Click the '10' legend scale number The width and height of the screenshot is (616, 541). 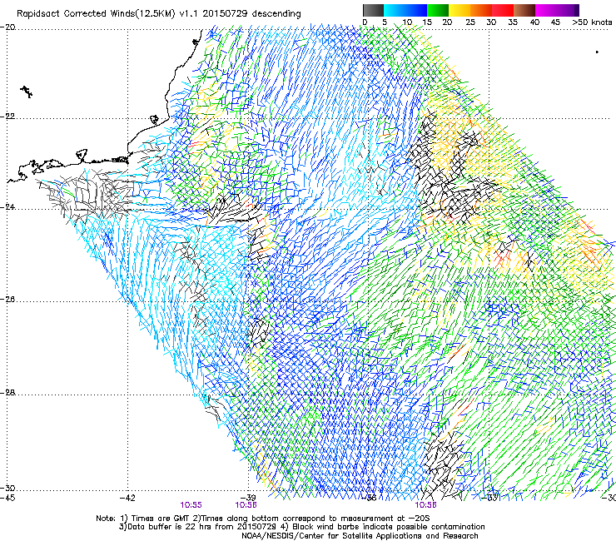(x=407, y=22)
